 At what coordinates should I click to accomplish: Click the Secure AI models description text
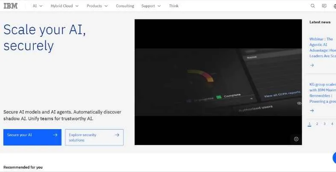tap(62, 115)
